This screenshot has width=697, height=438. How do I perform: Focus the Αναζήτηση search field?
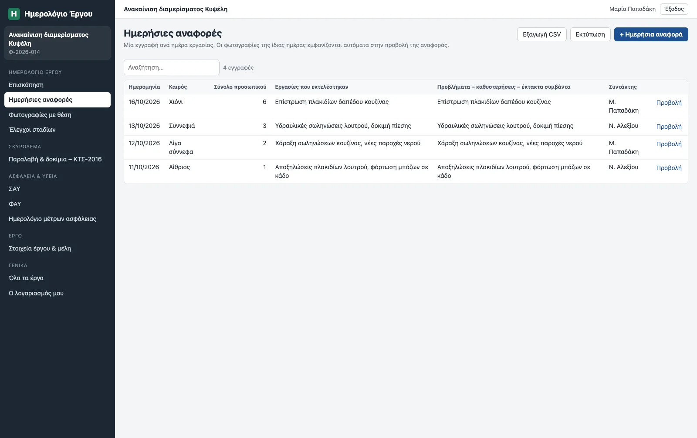pyautogui.click(x=172, y=67)
